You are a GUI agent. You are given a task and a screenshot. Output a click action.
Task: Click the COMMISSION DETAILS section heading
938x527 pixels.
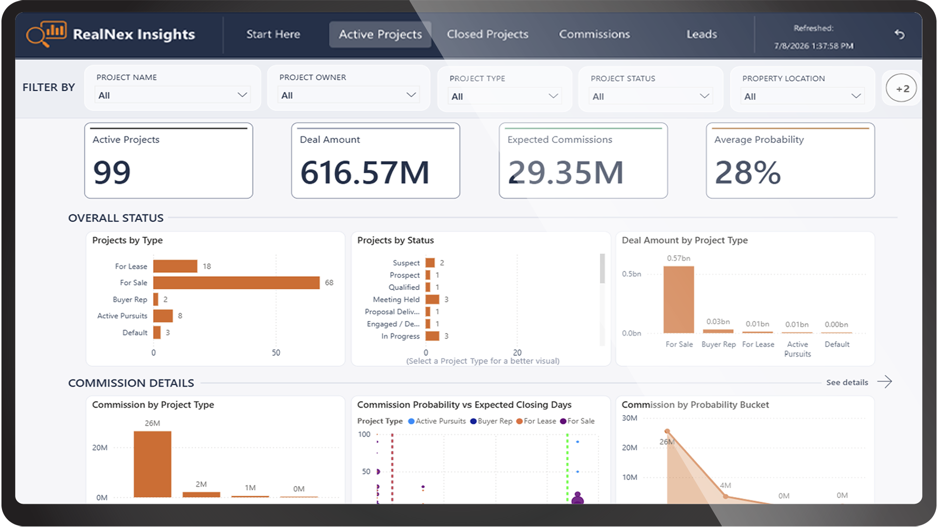[x=131, y=383]
